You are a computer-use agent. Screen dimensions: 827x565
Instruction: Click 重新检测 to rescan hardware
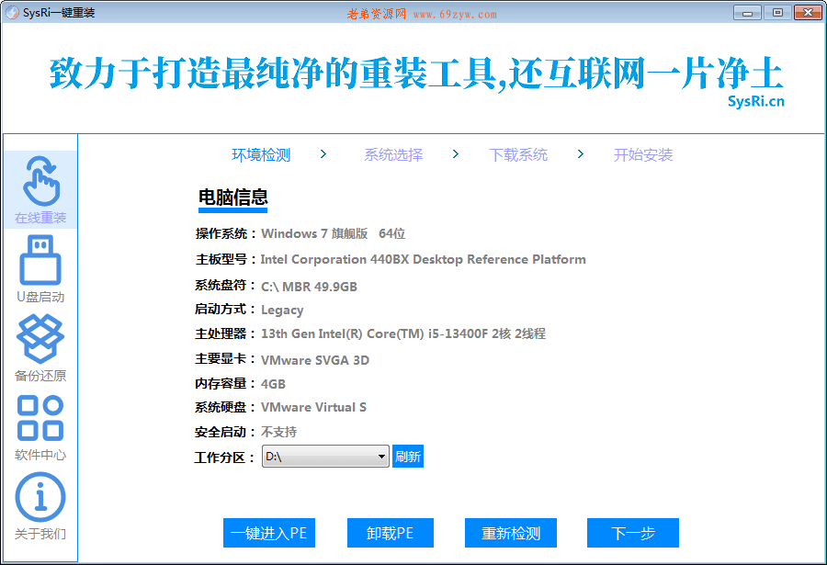pos(510,533)
